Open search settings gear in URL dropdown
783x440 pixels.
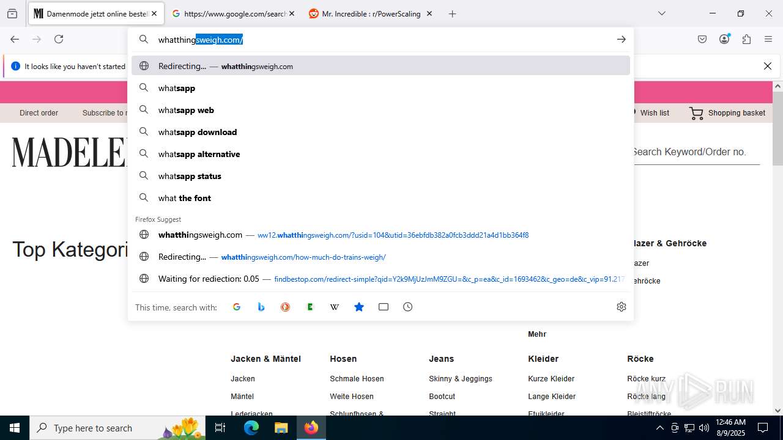pyautogui.click(x=622, y=307)
